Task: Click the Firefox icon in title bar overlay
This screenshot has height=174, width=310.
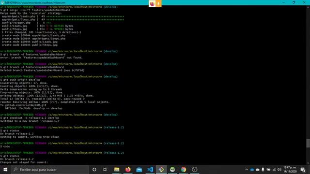Action: [x=152, y=3]
